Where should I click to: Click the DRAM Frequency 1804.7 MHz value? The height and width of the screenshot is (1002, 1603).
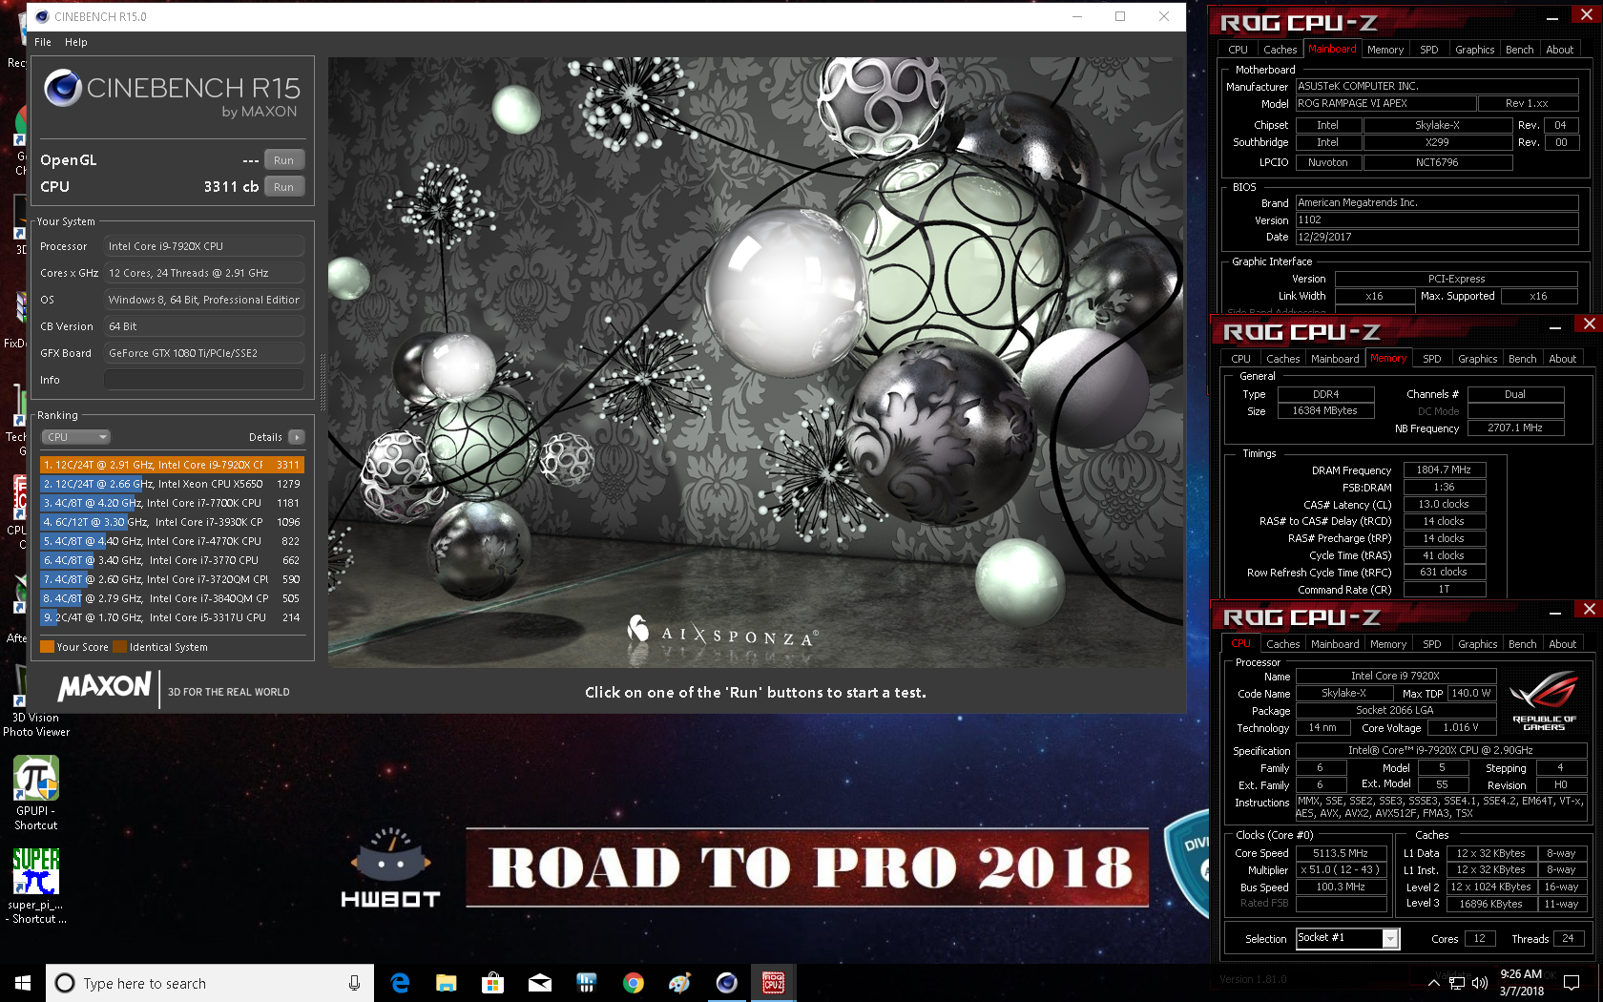1443,470
